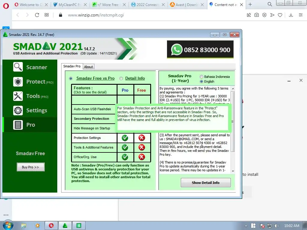This screenshot has width=307, height=230.
Task: Open the Scanner section in Smadav sidebar
Action: click(30, 67)
